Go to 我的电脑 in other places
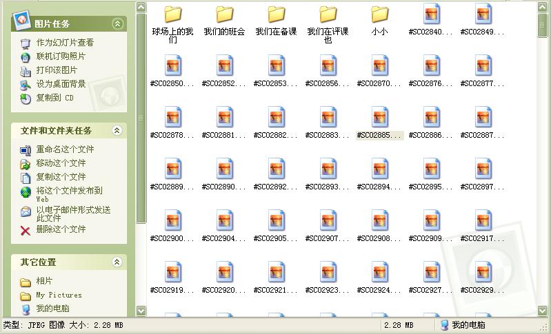 (x=52, y=309)
